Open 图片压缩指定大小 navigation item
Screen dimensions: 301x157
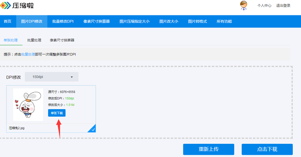click(135, 21)
